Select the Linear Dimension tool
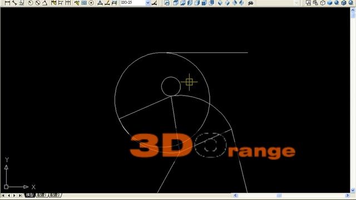This screenshot has width=356, height=200. 7,3
